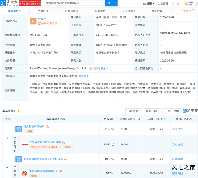198x178 pixels.
Task: Click the SOJO company logo thumbnail
Action: click(24, 145)
